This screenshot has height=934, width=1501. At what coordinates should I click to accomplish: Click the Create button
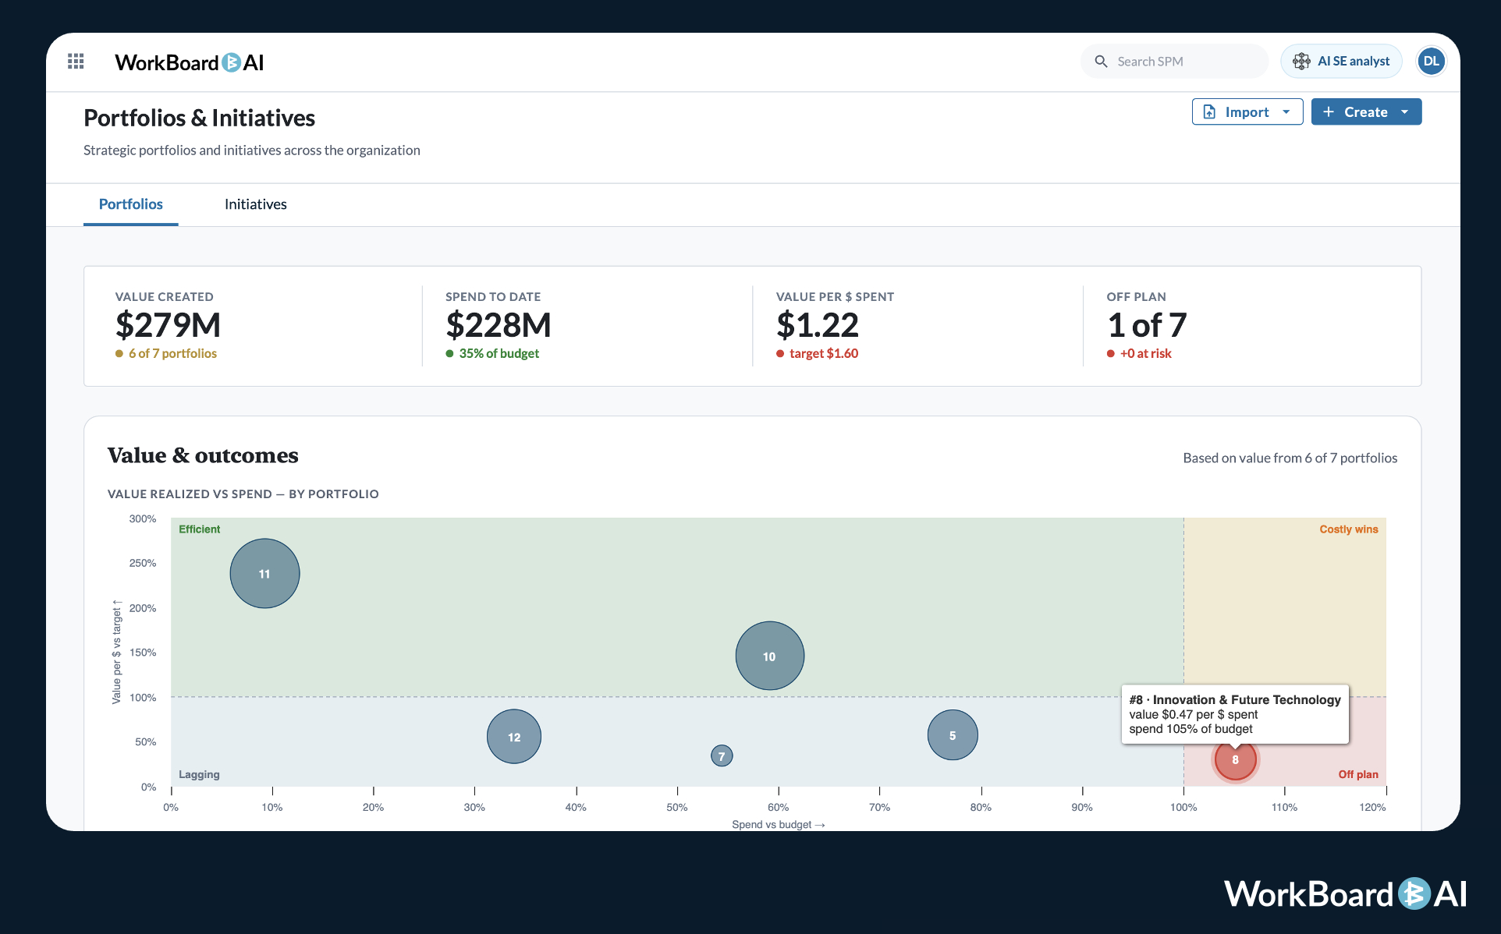1366,111
